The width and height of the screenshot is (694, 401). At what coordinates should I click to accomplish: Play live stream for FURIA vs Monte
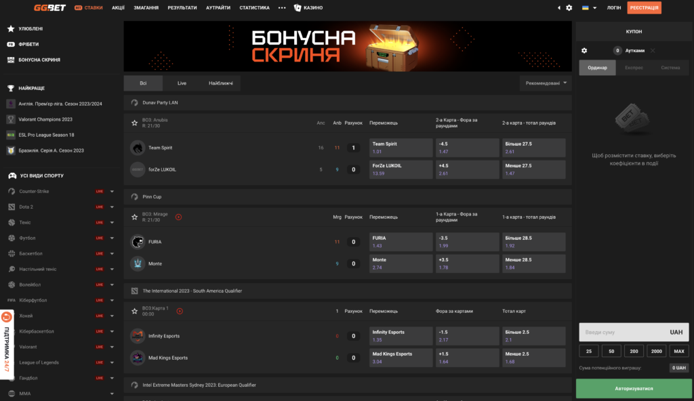tap(178, 217)
